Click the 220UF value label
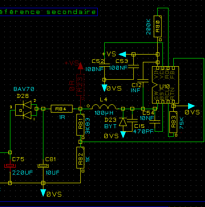Image resolution: width=205 pixels, height=207 pixels. (x=23, y=173)
